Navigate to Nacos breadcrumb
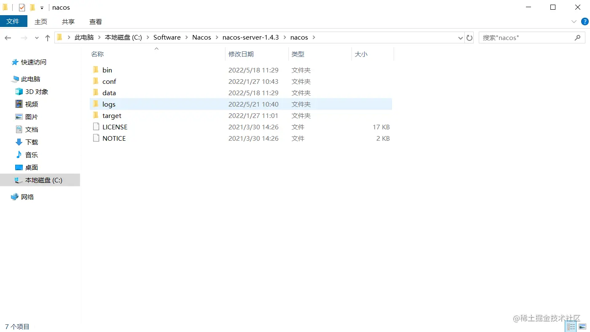 click(201, 37)
